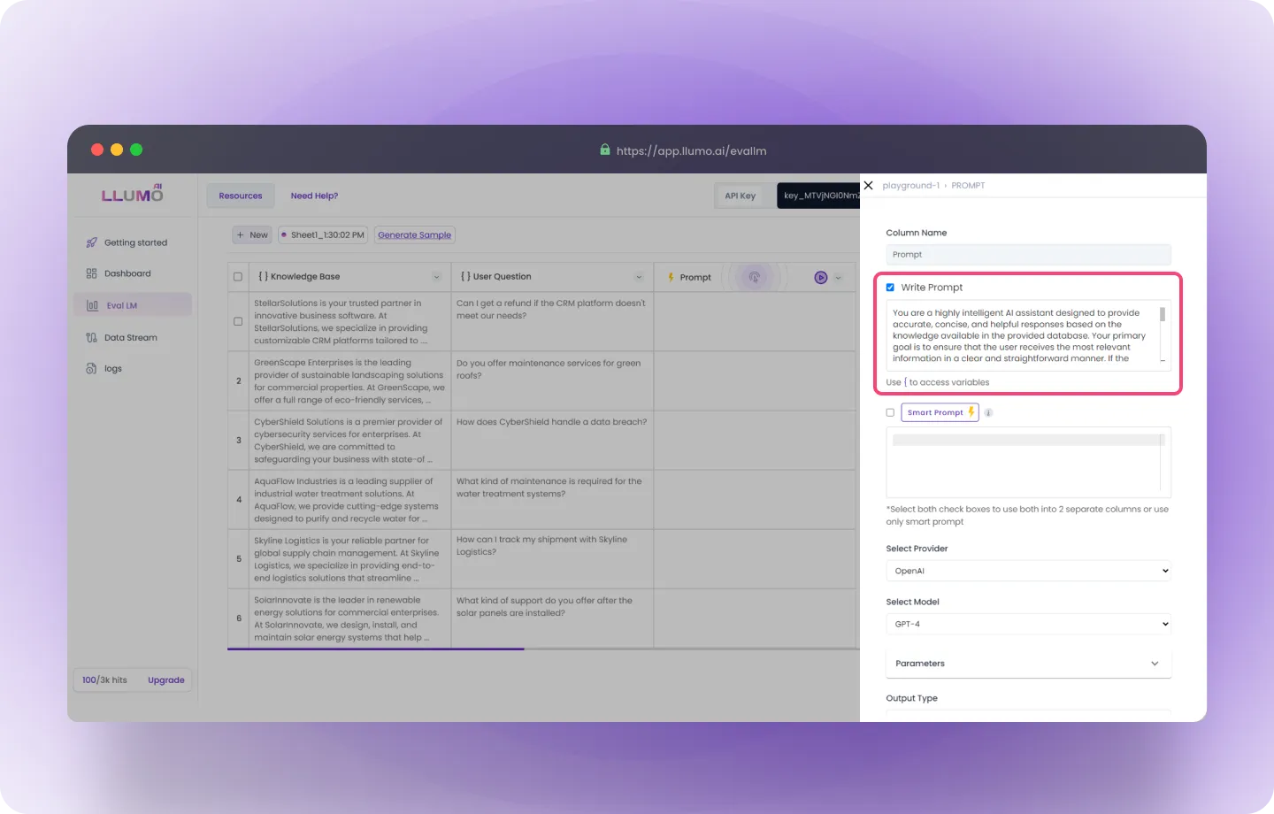Screen dimensions: 1274x814
Task: Click the Need Help? link
Action: point(314,196)
